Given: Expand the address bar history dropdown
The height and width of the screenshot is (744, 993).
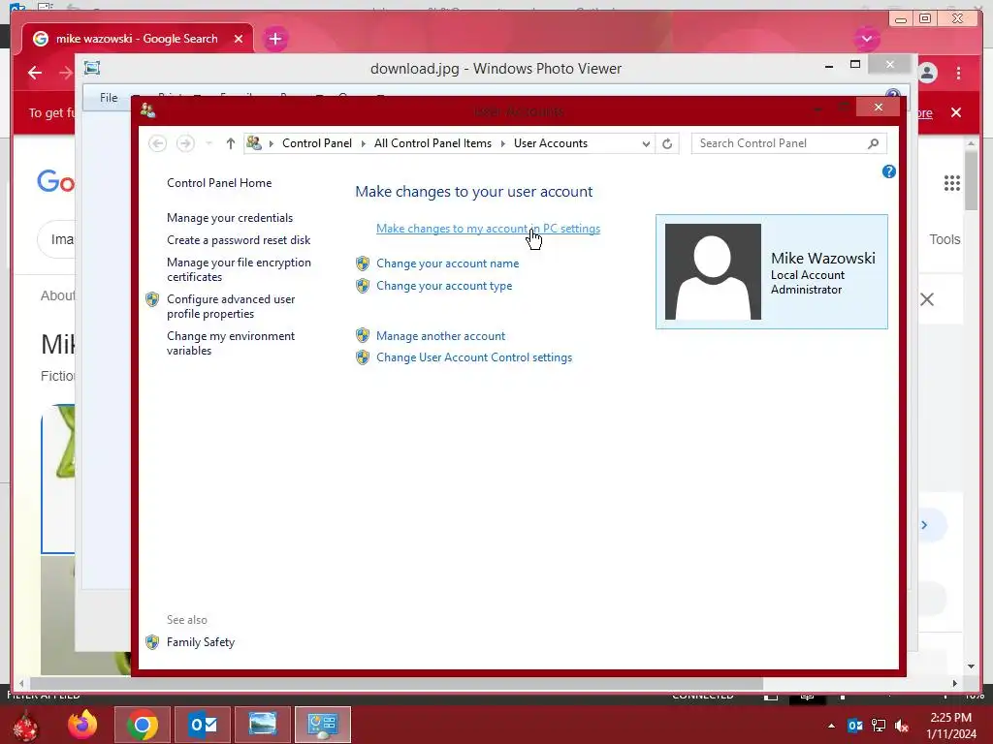Looking at the screenshot, I should [x=646, y=143].
